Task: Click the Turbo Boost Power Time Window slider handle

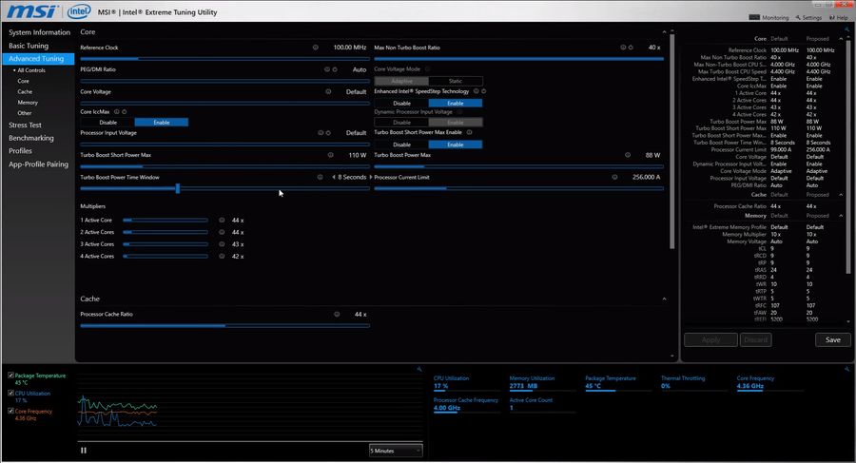Action: click(x=178, y=188)
